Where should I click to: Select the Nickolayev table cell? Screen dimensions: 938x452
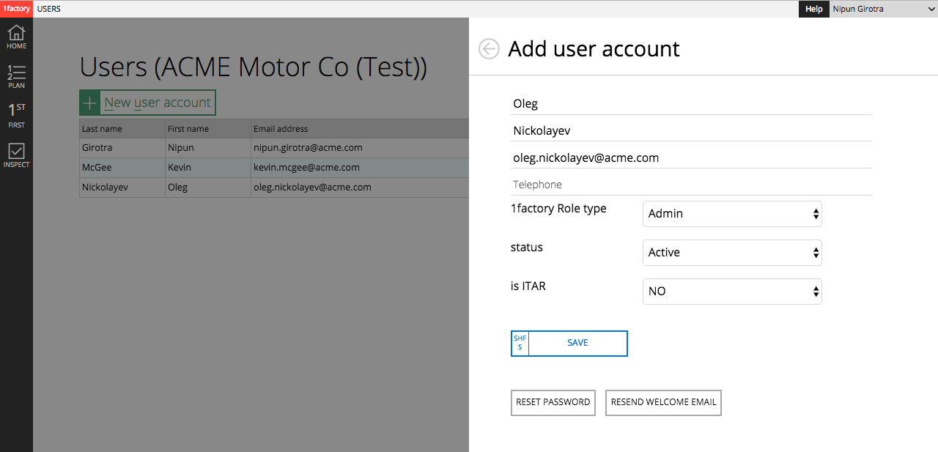click(x=122, y=188)
